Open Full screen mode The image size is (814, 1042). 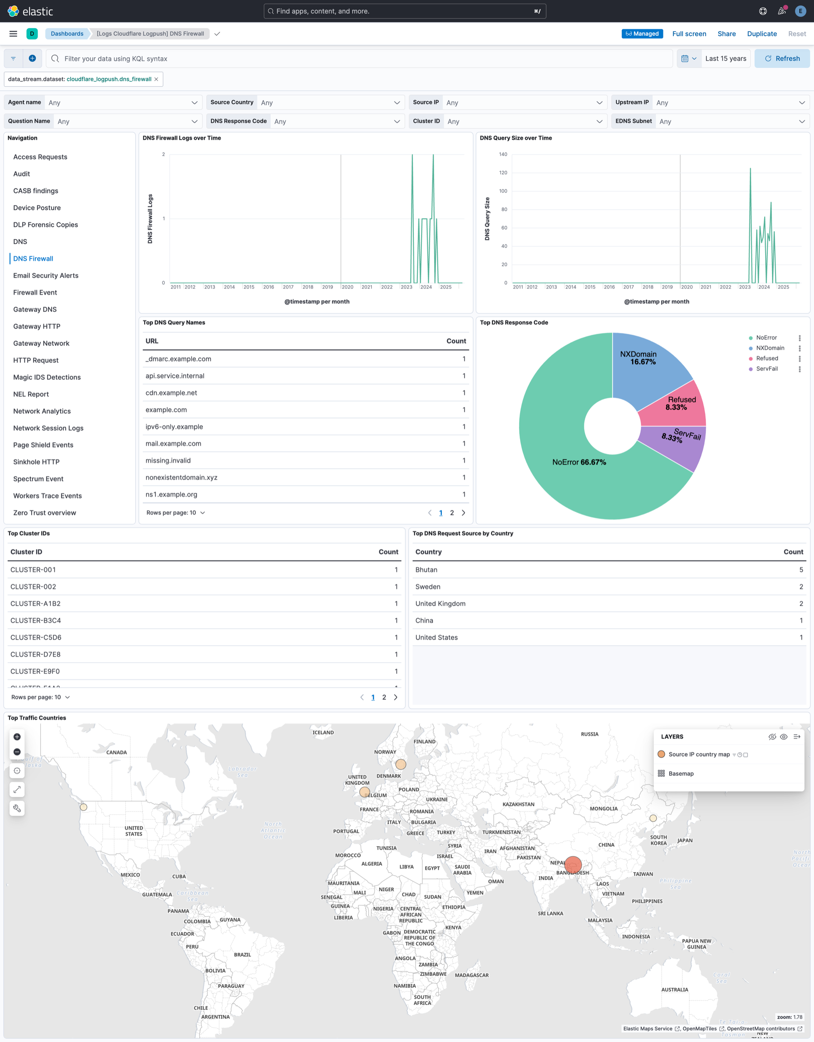tap(689, 34)
